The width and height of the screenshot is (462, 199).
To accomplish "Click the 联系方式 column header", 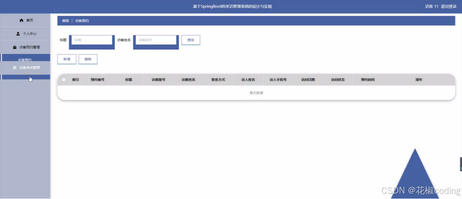I will pos(218,80).
